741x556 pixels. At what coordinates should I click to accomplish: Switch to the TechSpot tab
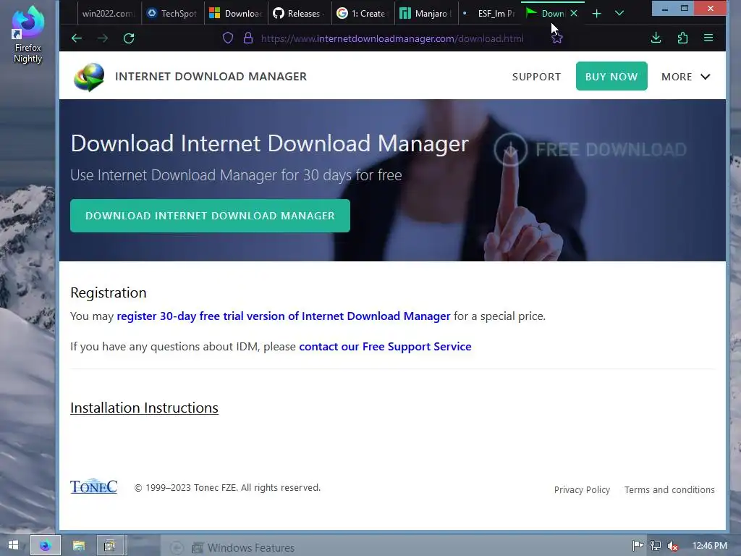point(172,13)
